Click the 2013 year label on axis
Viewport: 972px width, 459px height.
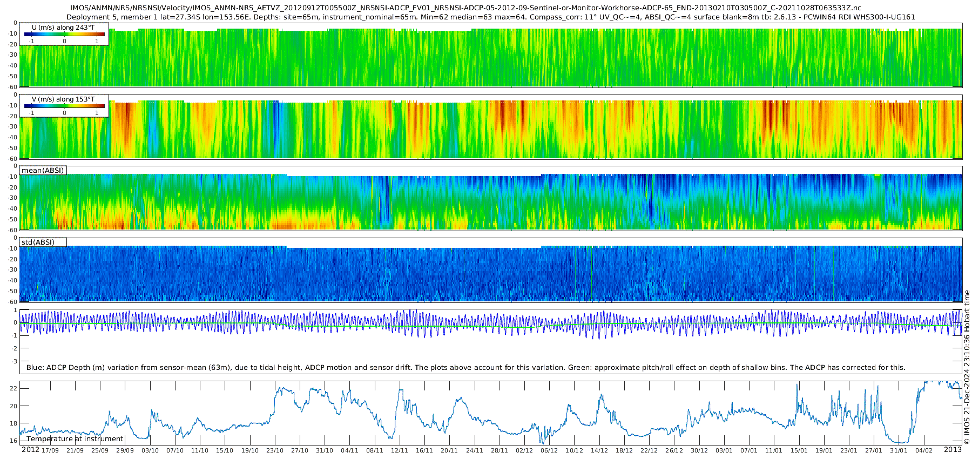click(953, 450)
